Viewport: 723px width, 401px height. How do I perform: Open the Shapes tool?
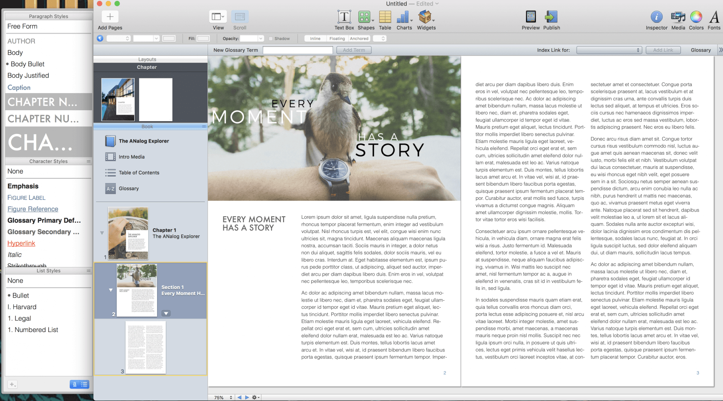point(365,17)
